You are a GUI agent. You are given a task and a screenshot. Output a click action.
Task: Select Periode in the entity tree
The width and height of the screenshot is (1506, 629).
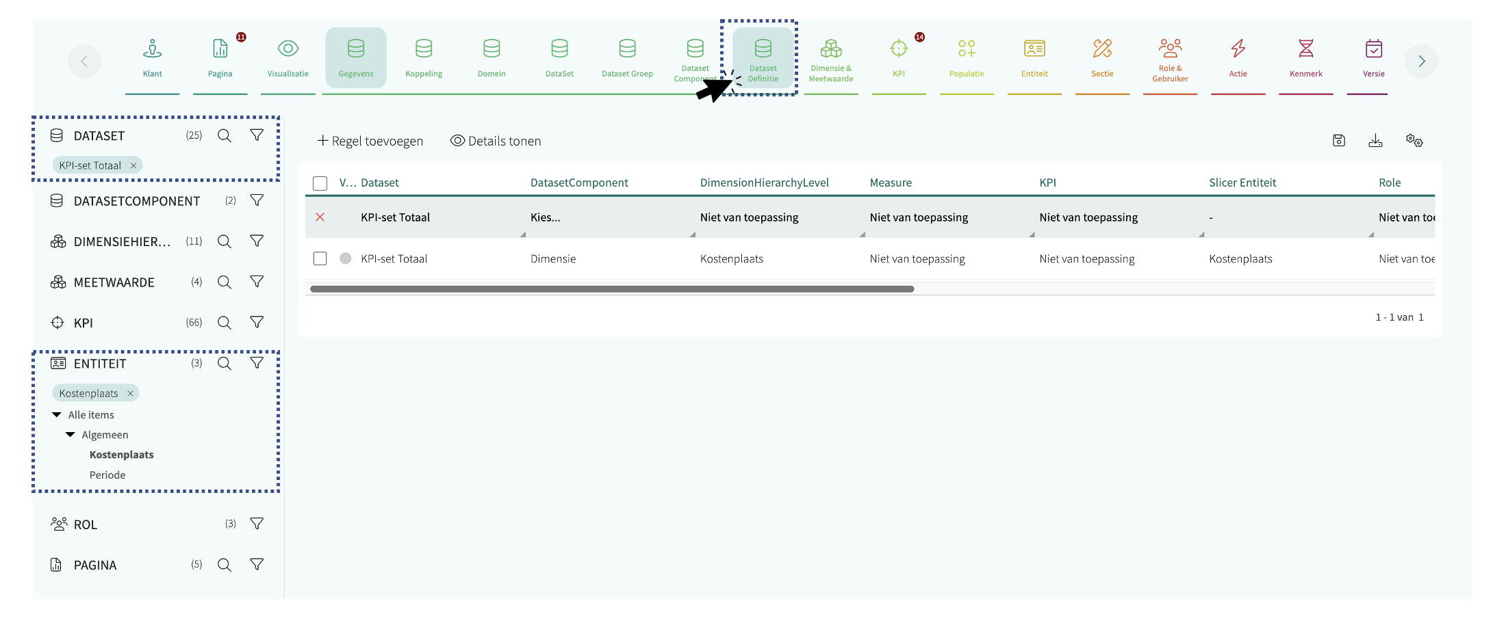[107, 475]
